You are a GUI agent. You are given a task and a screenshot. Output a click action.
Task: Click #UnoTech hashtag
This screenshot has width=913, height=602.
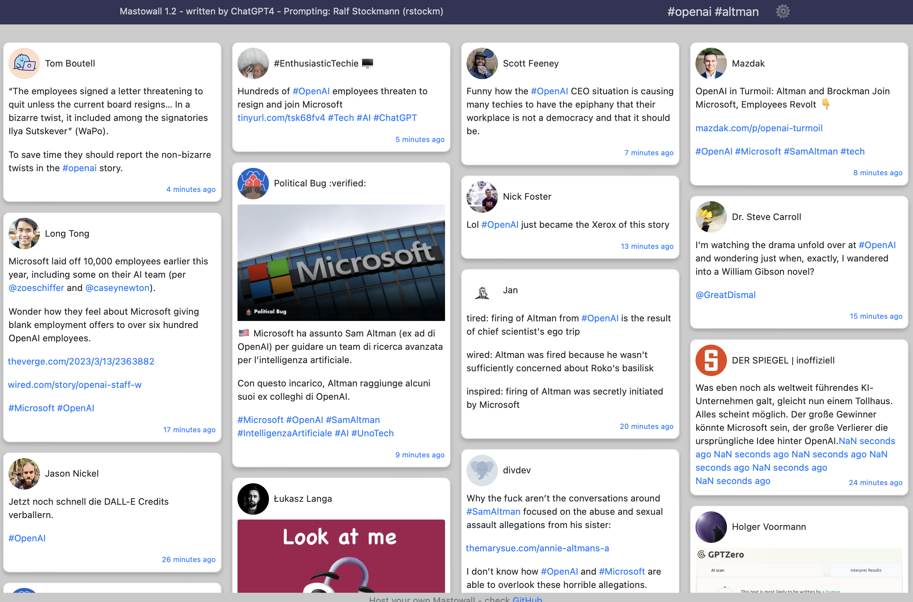[373, 433]
